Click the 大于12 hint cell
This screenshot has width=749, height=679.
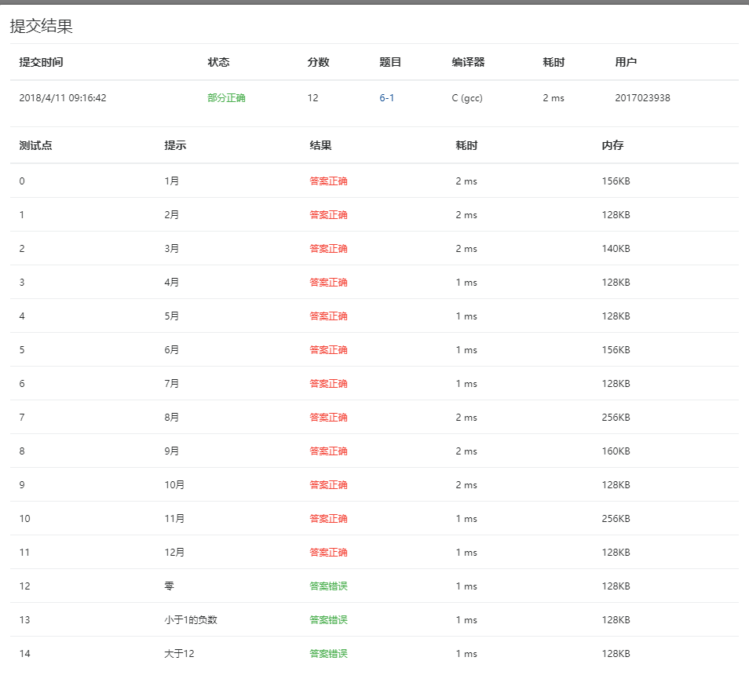coord(179,654)
